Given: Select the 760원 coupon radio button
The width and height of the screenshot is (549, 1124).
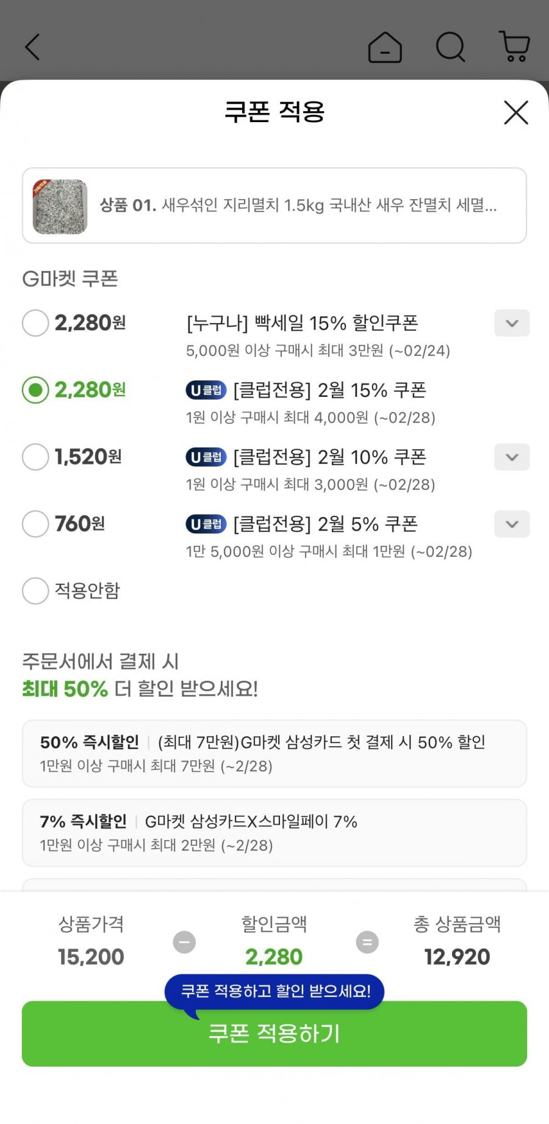Looking at the screenshot, I should point(35,524).
